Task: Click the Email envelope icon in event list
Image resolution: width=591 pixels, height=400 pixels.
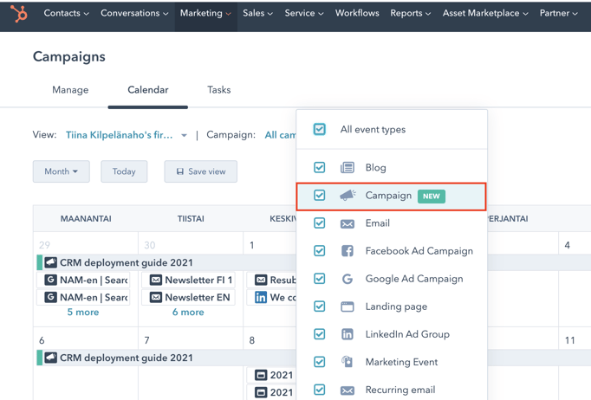Action: click(x=347, y=223)
